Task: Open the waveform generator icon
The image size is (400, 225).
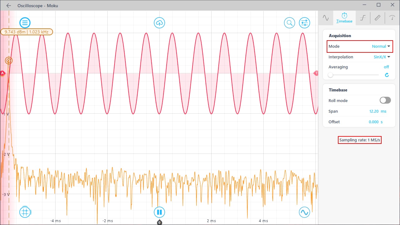Action: [304, 212]
